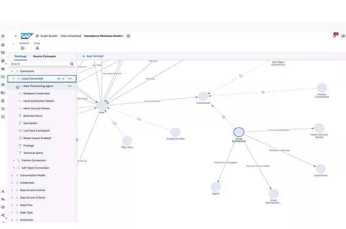Image resolution: width=346 pixels, height=229 pixels.
Task: Click the translation icon in left sidebar
Action: coord(3,199)
